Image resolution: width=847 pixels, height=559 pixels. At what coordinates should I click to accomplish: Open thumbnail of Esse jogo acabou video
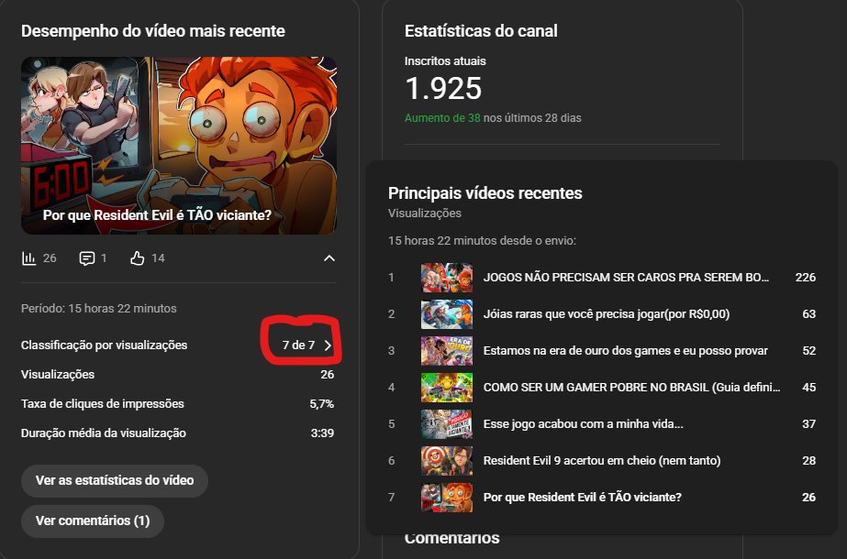[447, 424]
